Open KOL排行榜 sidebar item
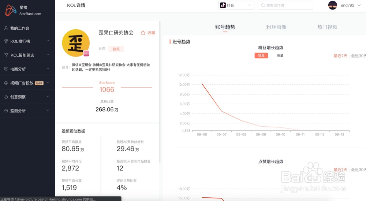 pyautogui.click(x=27, y=41)
